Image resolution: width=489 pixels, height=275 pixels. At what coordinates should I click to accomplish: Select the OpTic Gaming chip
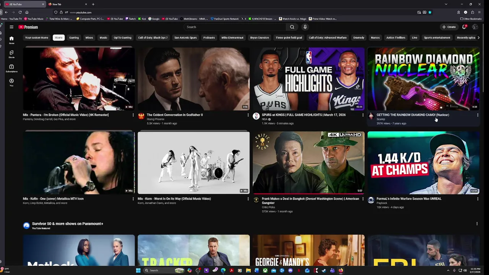[x=122, y=38]
